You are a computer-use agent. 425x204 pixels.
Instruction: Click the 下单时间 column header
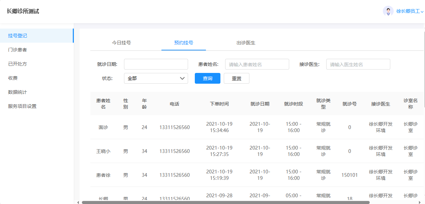pyautogui.click(x=219, y=104)
